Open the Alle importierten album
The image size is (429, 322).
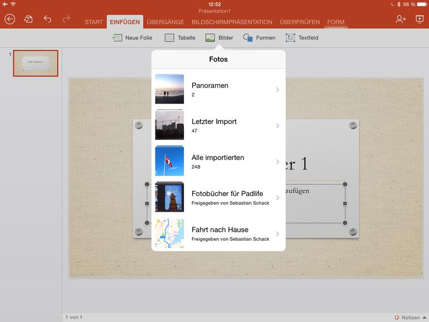pyautogui.click(x=218, y=162)
